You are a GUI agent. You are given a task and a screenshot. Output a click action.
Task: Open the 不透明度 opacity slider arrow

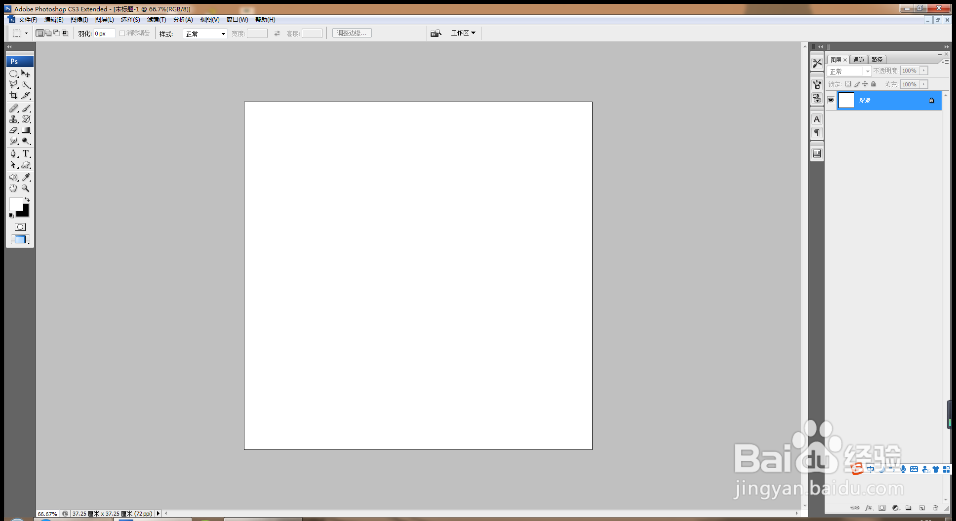(924, 71)
